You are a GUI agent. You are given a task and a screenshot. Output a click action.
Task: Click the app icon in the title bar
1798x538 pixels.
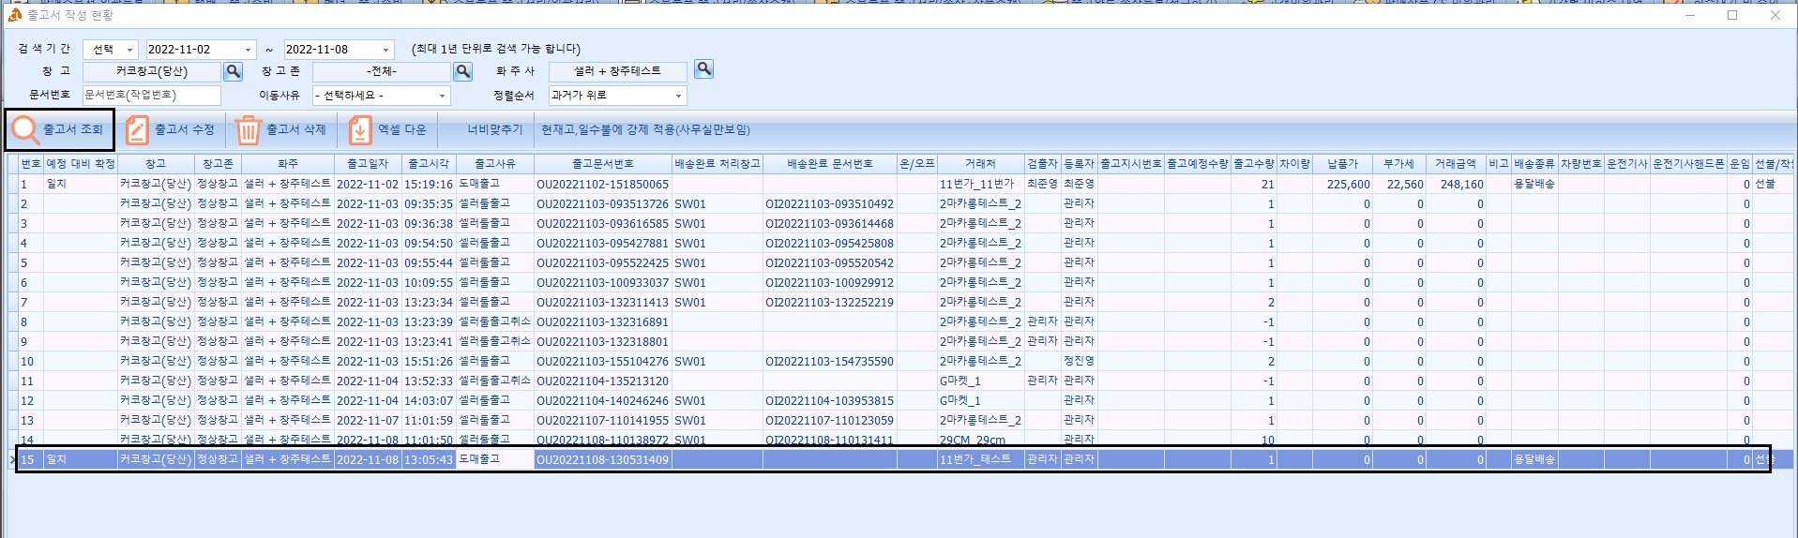click(x=14, y=15)
